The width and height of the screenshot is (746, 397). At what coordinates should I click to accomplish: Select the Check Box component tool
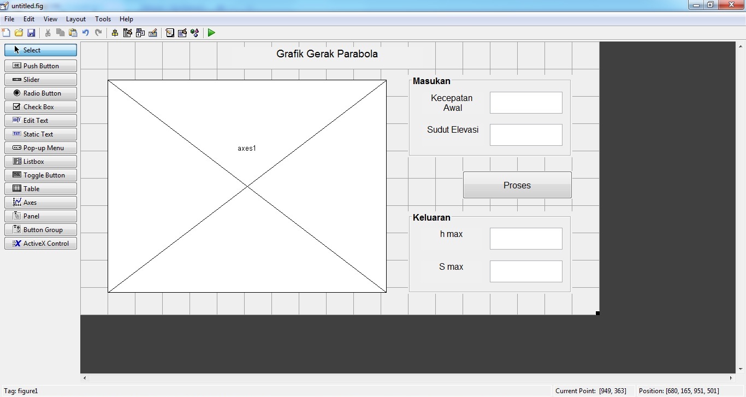coord(40,107)
